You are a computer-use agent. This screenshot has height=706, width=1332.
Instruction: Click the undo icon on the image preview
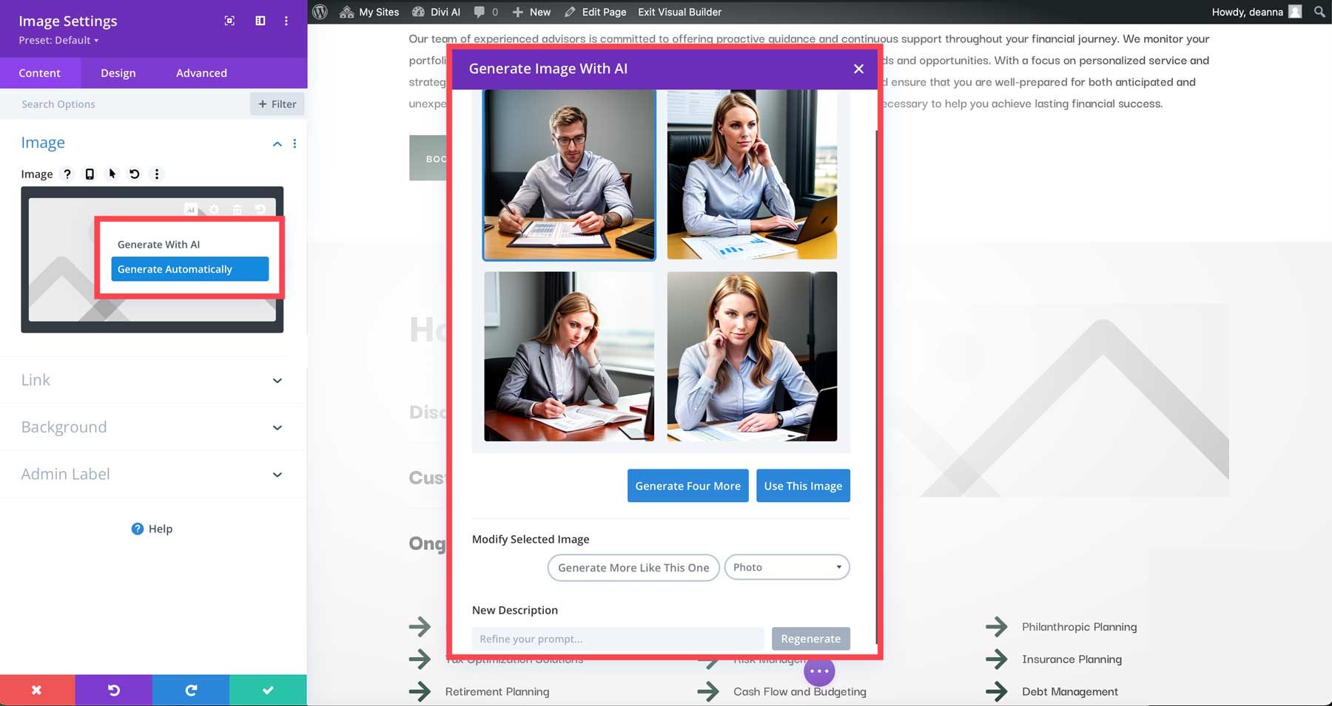(x=260, y=210)
